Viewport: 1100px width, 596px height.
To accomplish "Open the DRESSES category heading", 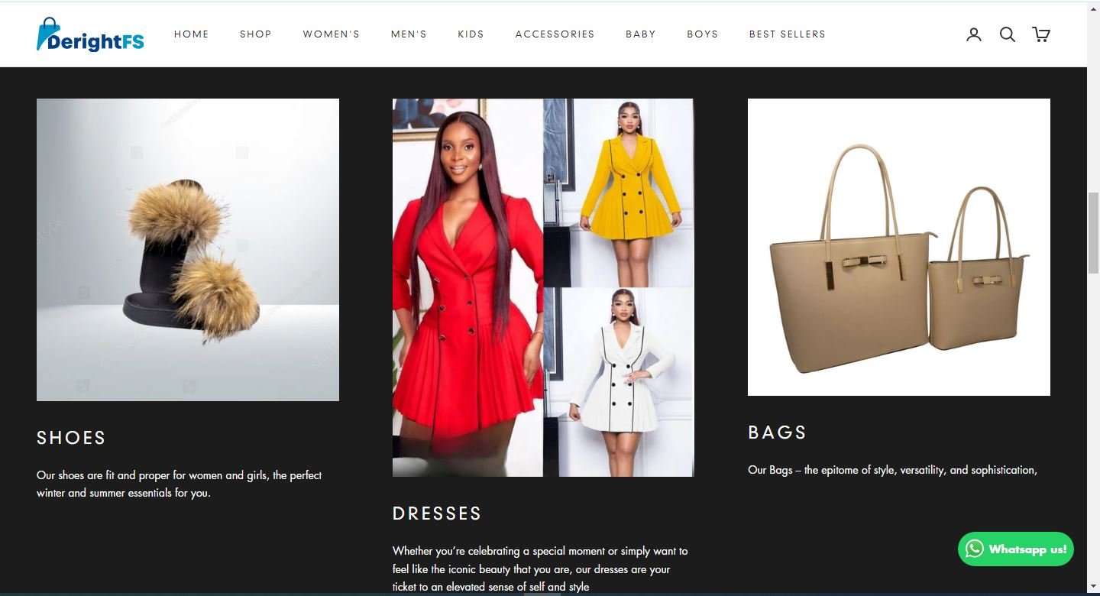I will [x=437, y=513].
